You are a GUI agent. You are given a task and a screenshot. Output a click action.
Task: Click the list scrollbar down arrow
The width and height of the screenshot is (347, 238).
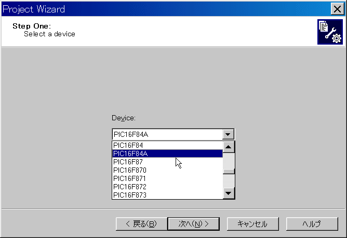[229, 193]
